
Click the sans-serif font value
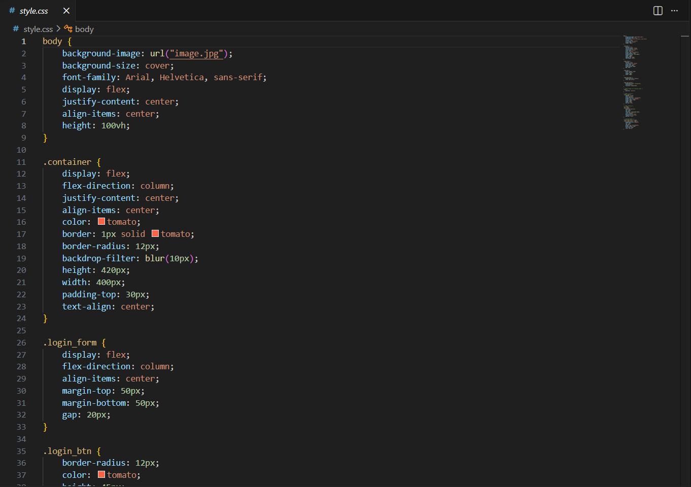coord(238,78)
